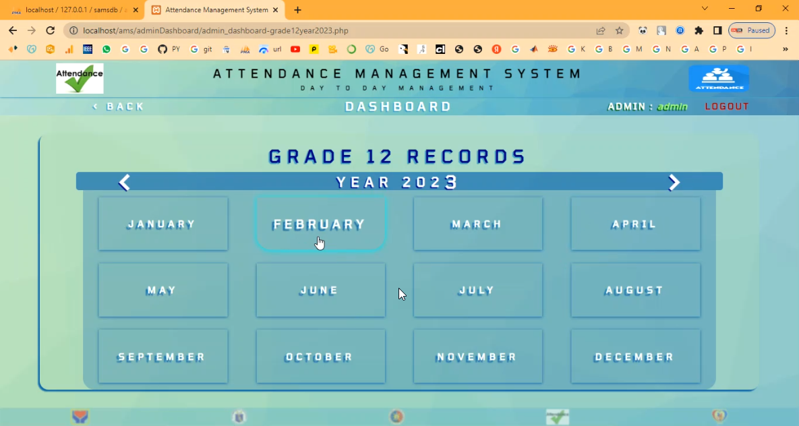Click the Attendance checkmark logo
The height and width of the screenshot is (426, 799).
pyautogui.click(x=80, y=78)
